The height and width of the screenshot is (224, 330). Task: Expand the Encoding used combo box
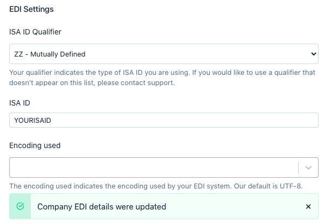pyautogui.click(x=164, y=167)
